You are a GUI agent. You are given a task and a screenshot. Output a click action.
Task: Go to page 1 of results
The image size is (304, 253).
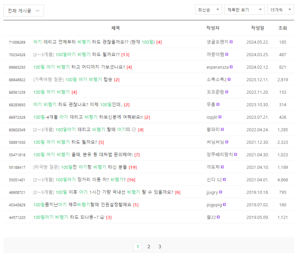tap(137, 246)
